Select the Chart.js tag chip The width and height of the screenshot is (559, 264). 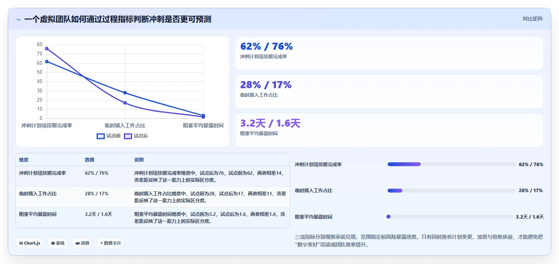(x=30, y=243)
